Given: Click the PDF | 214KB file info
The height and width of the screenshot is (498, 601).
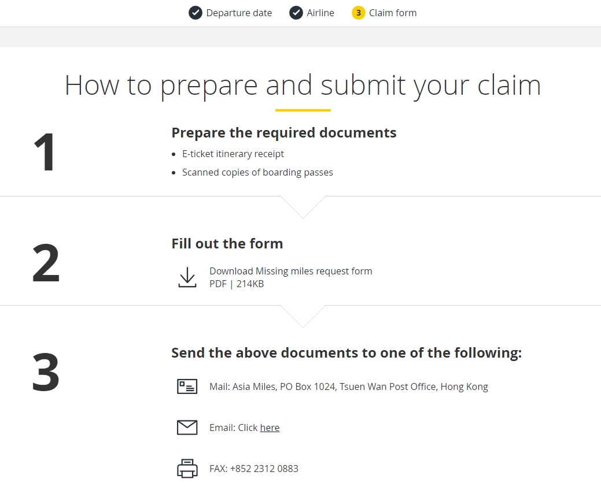Looking at the screenshot, I should coord(237,284).
